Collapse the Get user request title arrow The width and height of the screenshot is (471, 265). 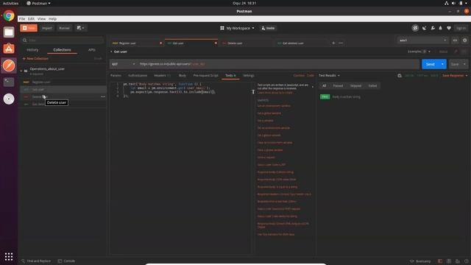coord(111,52)
